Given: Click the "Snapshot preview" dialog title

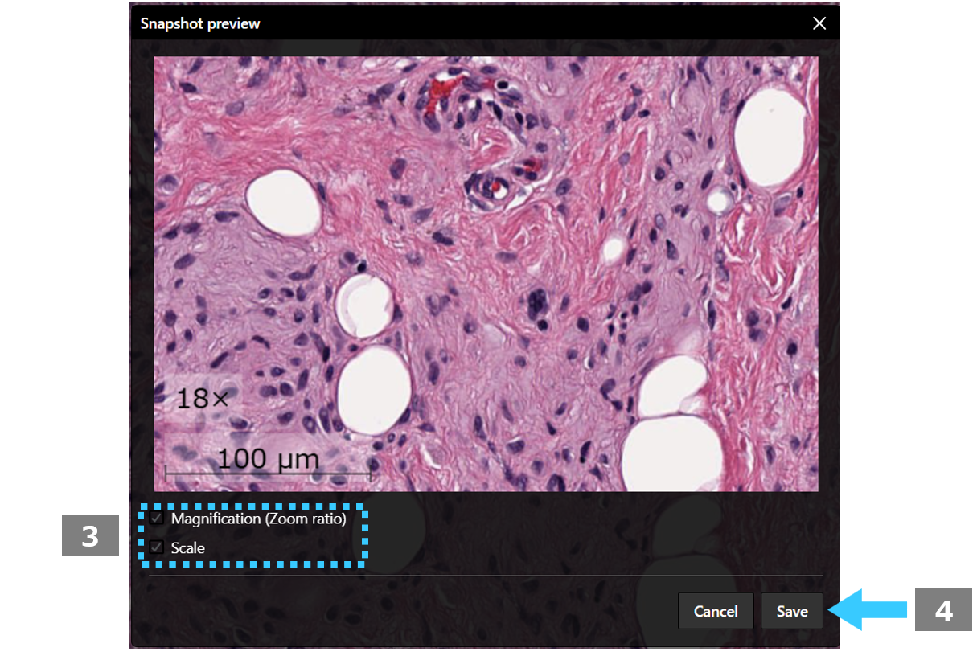Looking at the screenshot, I should point(200,23).
